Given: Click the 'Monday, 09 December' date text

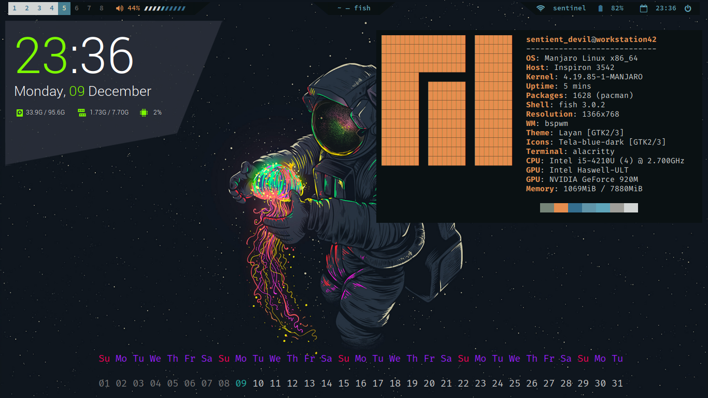Looking at the screenshot, I should tap(83, 92).
